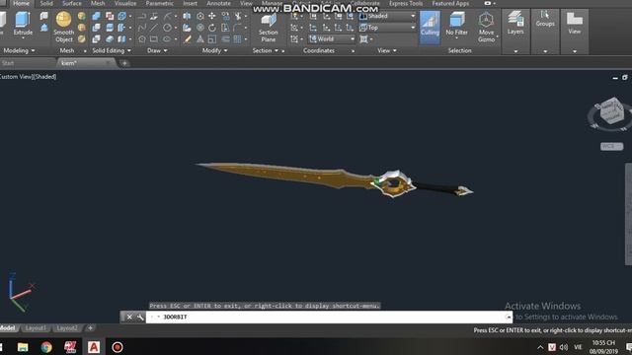Click the Section Plane tool
Viewport: 632px width, 355px height.
pyautogui.click(x=268, y=28)
